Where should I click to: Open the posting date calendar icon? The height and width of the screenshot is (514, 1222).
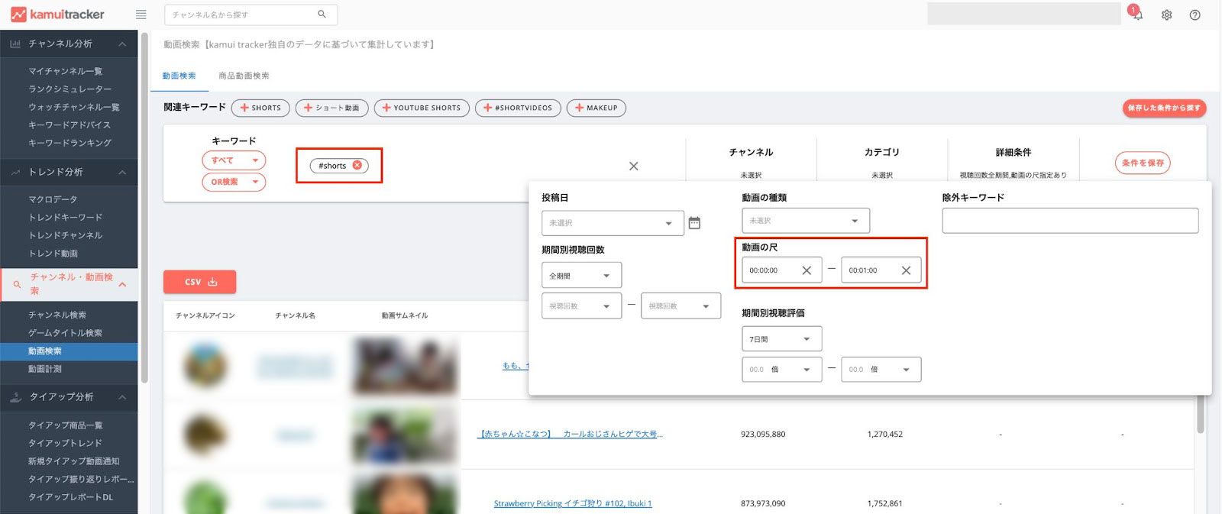point(694,223)
